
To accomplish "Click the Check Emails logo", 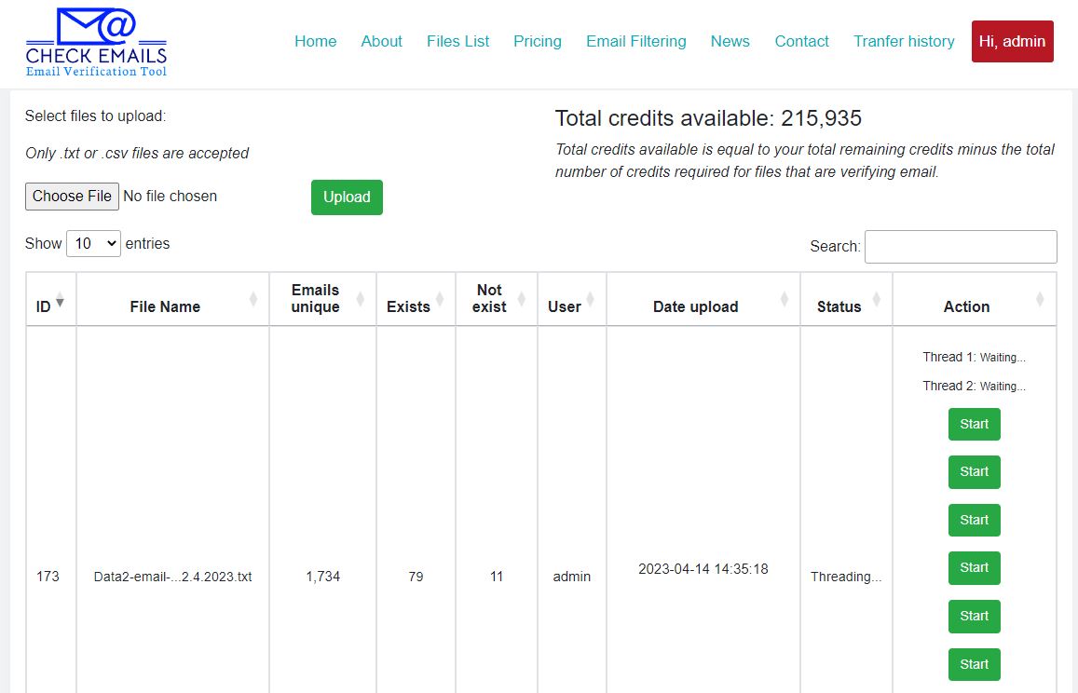I will [x=96, y=43].
